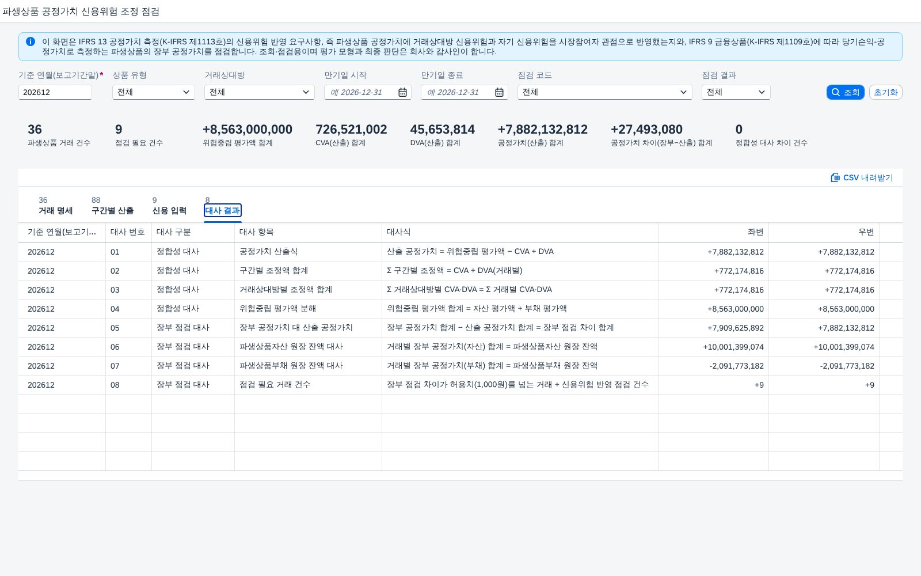The image size is (921, 576).
Task: Click the 조회 search button
Action: [x=846, y=92]
